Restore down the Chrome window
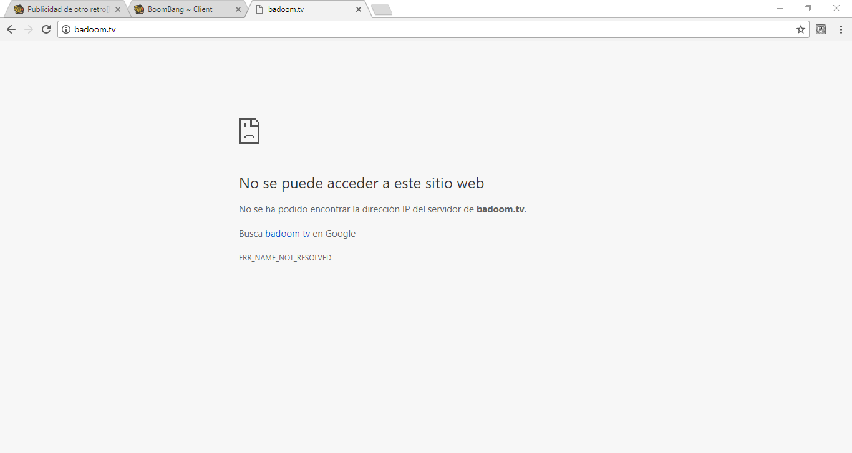The height and width of the screenshot is (453, 852). click(808, 8)
